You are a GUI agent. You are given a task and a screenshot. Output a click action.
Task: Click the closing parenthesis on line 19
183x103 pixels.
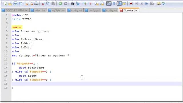[12, 88]
